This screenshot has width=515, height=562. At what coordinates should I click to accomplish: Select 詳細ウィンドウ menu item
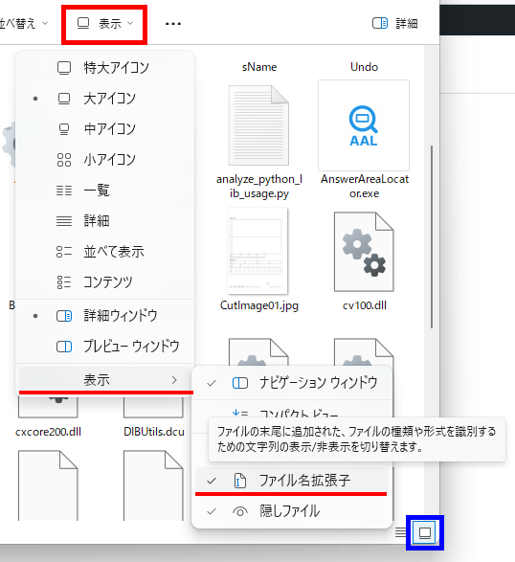[x=104, y=316]
